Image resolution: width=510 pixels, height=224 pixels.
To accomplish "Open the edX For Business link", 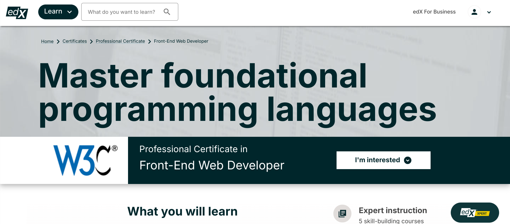I will click(x=434, y=12).
